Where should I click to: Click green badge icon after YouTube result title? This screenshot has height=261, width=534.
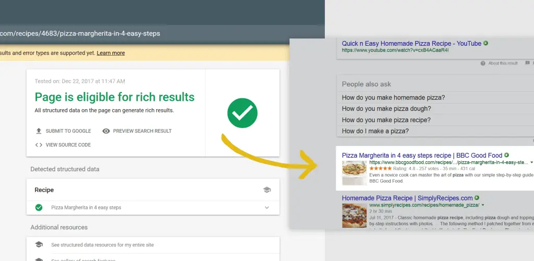pyautogui.click(x=486, y=44)
